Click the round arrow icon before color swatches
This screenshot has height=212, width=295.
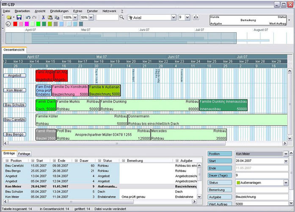pyautogui.click(x=8, y=24)
